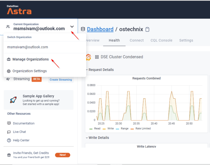
Task: Open Organization Settings menu entry
Action: tap(30, 71)
